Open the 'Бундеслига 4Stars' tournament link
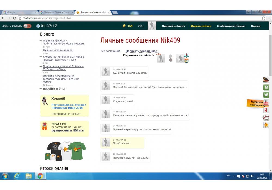The width and height of the screenshot is (272, 190). pos(67,130)
